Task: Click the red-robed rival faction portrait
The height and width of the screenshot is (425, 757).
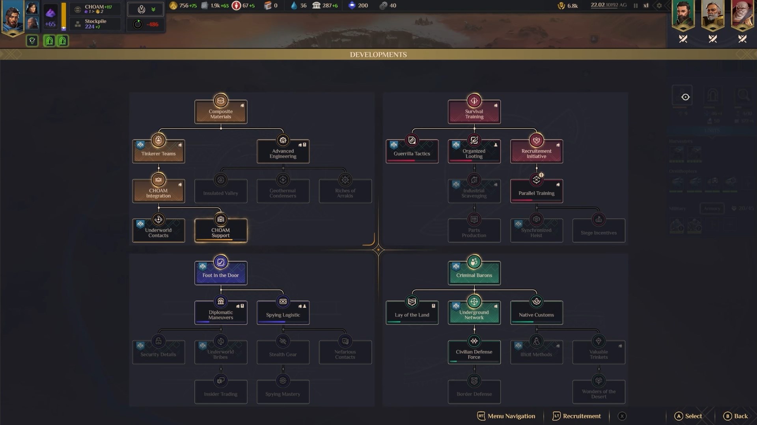Action: click(x=742, y=15)
